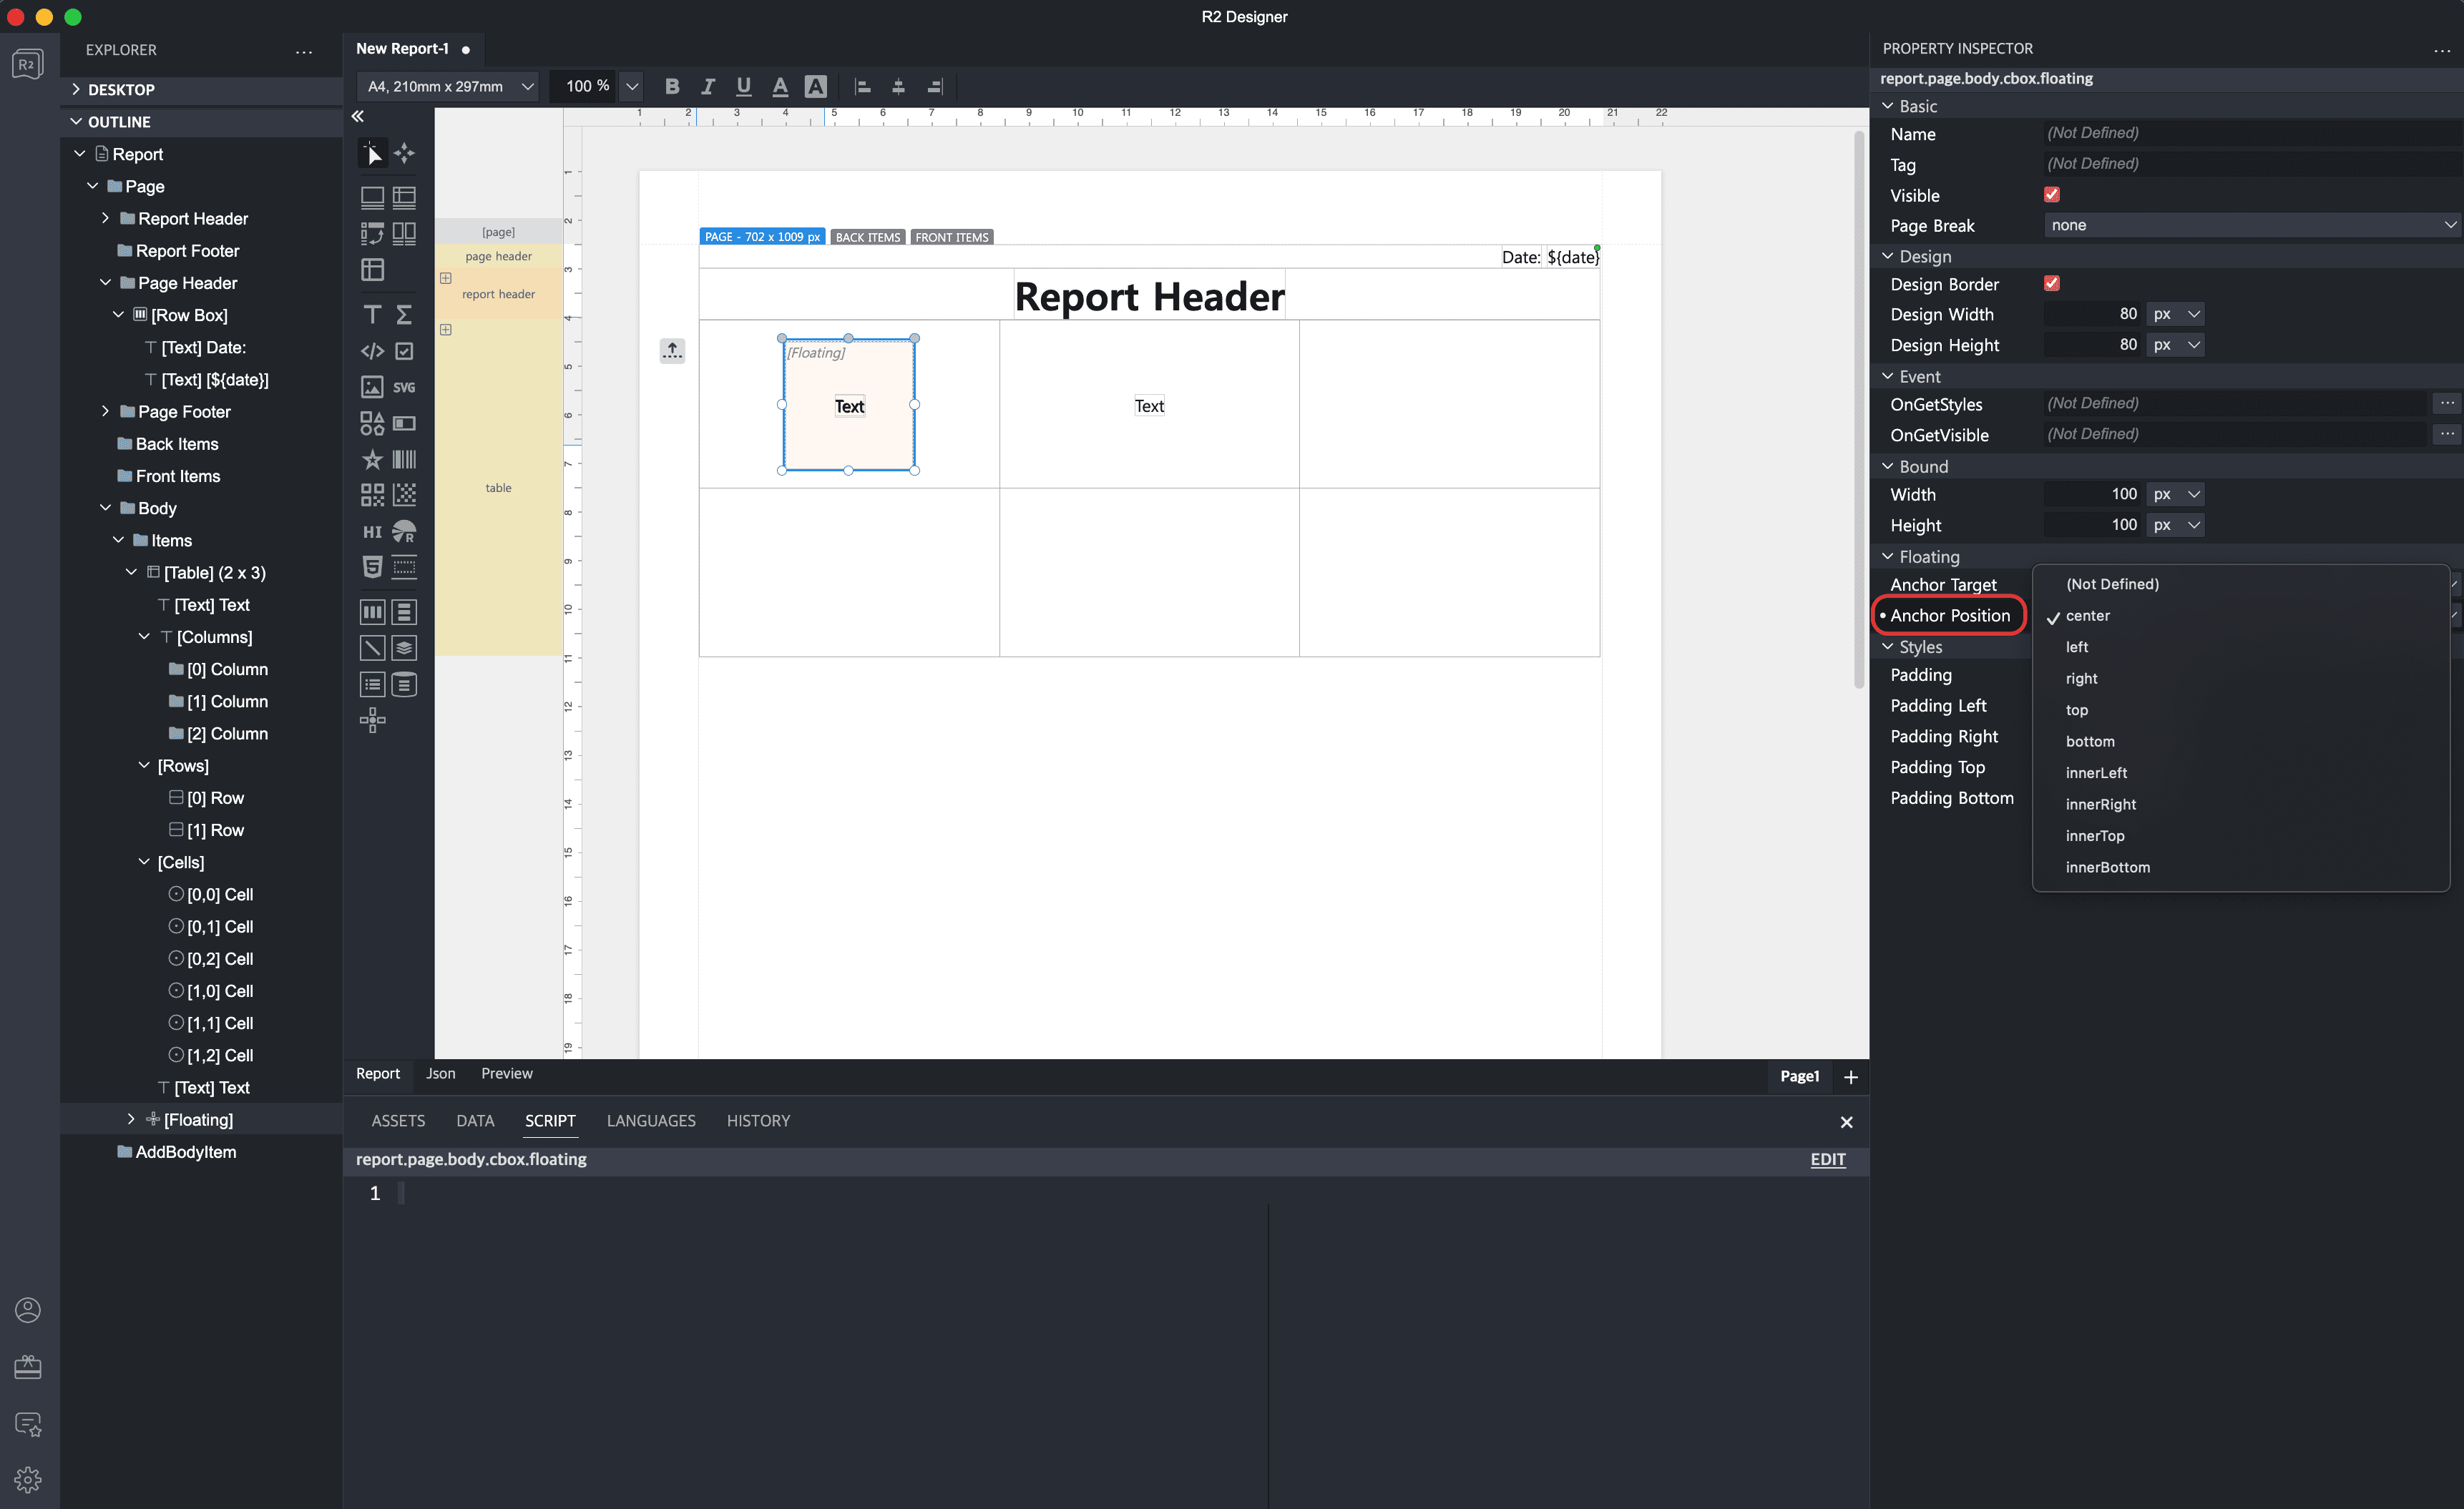
Task: Switch to the History tab
Action: click(x=758, y=1121)
